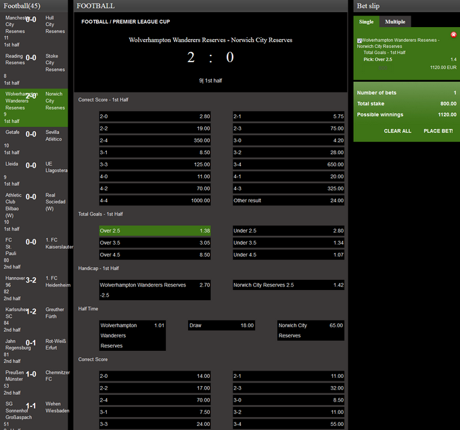
Task: Pick 1st half correct score 2-2 at 19.00
Action: coord(155,128)
